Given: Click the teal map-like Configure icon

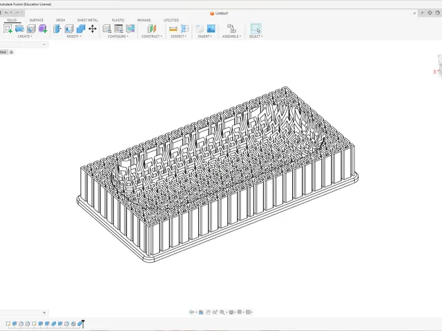Looking at the screenshot, I should (x=131, y=29).
